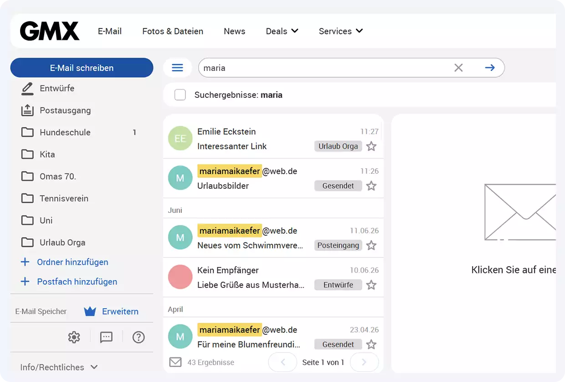
Task: Open email Für meine Blumenfreundi...
Action: pyautogui.click(x=249, y=344)
